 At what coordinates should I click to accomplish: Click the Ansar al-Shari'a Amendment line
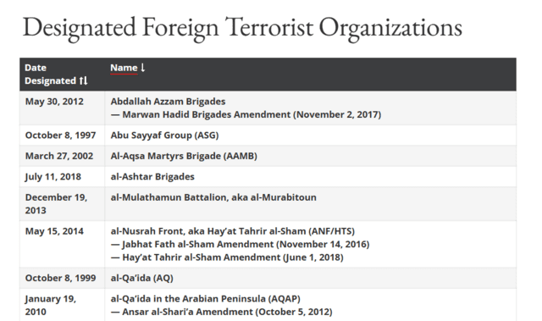221,312
